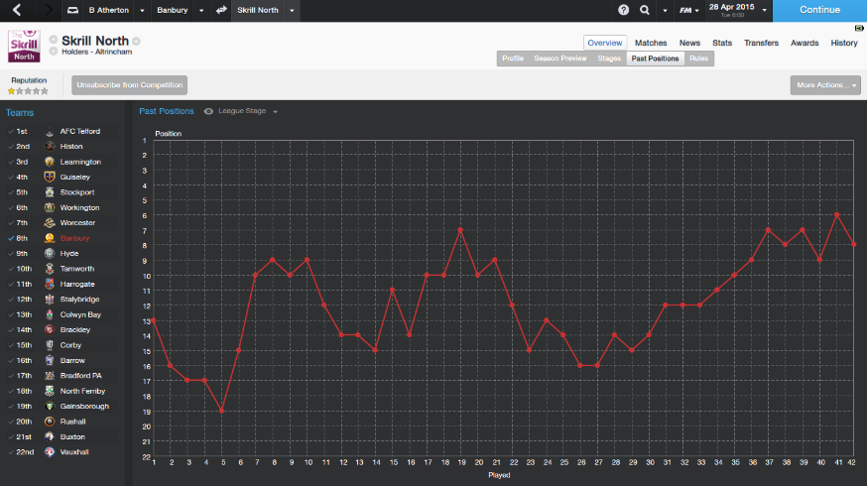This screenshot has height=486, width=867.
Task: Toggle the 8th Banbury checkmark
Action: click(x=11, y=238)
